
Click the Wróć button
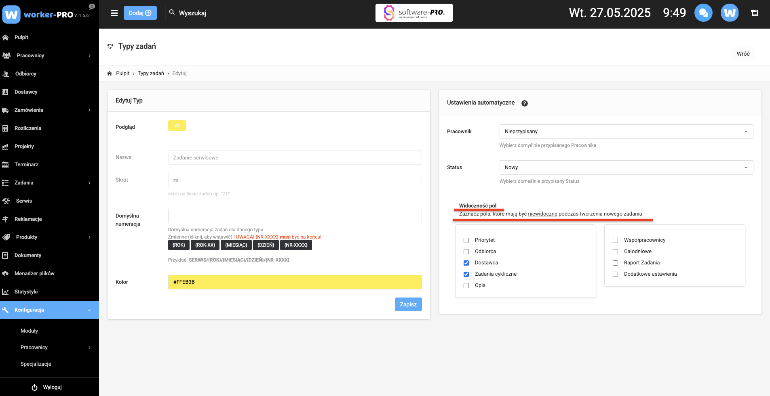[x=743, y=54]
